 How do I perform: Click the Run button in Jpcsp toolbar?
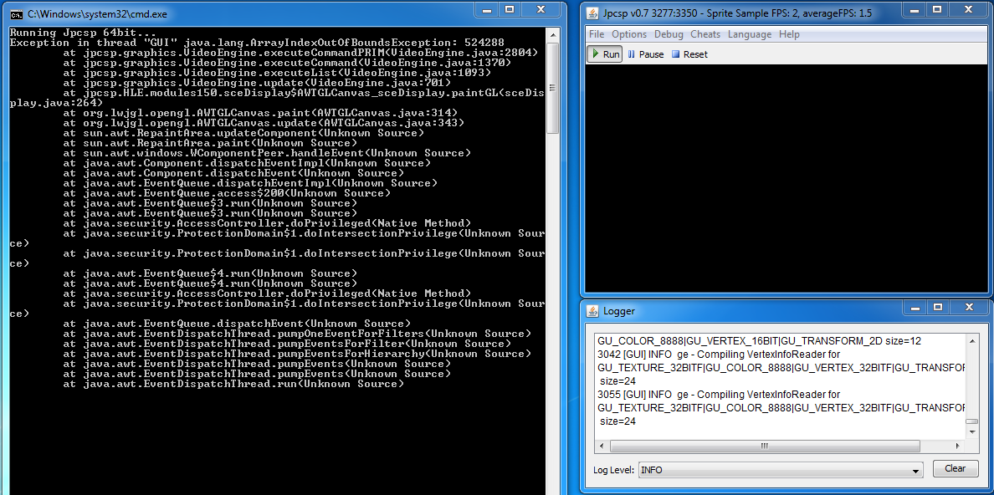(605, 54)
